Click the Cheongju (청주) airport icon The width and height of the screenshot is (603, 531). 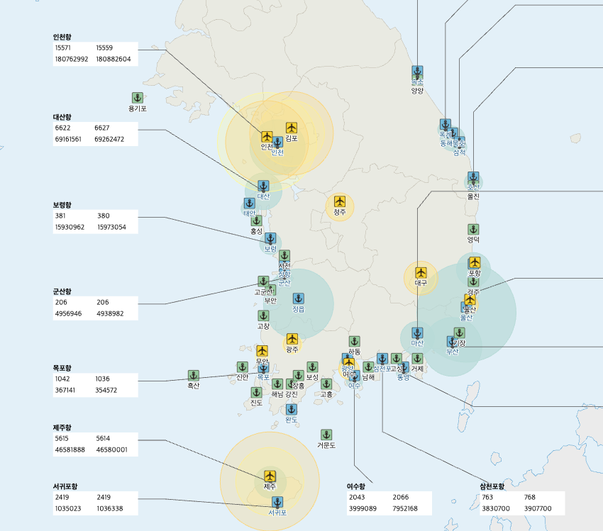tap(340, 201)
